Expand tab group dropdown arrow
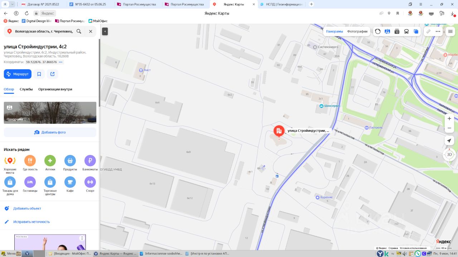This screenshot has width=458, height=257. point(13,4)
